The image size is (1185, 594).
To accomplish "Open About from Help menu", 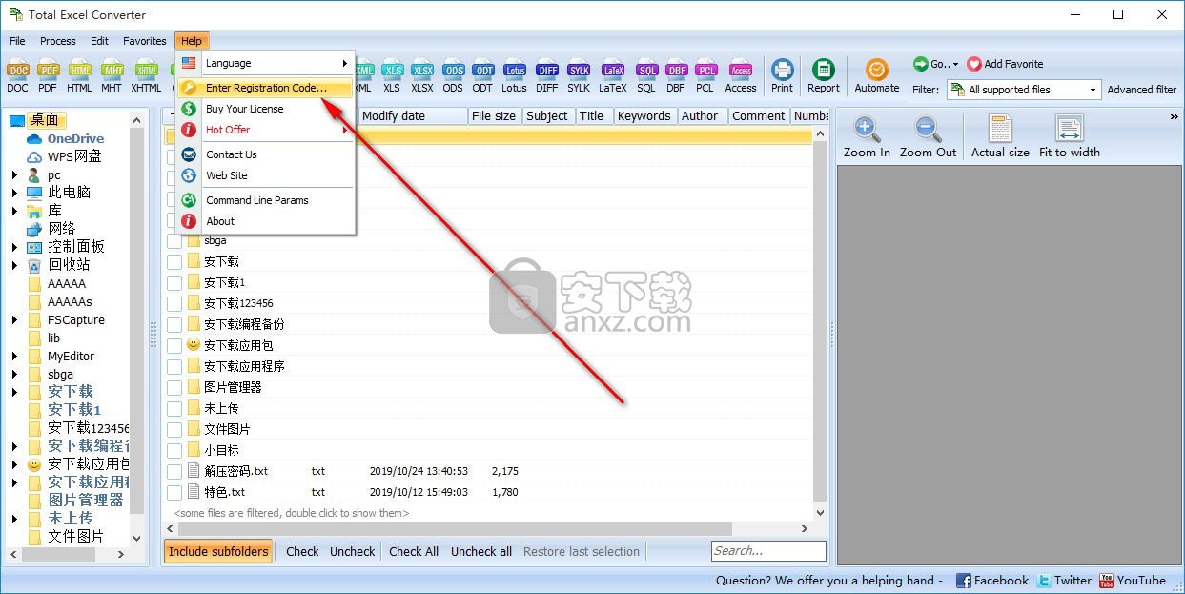I will [265, 221].
